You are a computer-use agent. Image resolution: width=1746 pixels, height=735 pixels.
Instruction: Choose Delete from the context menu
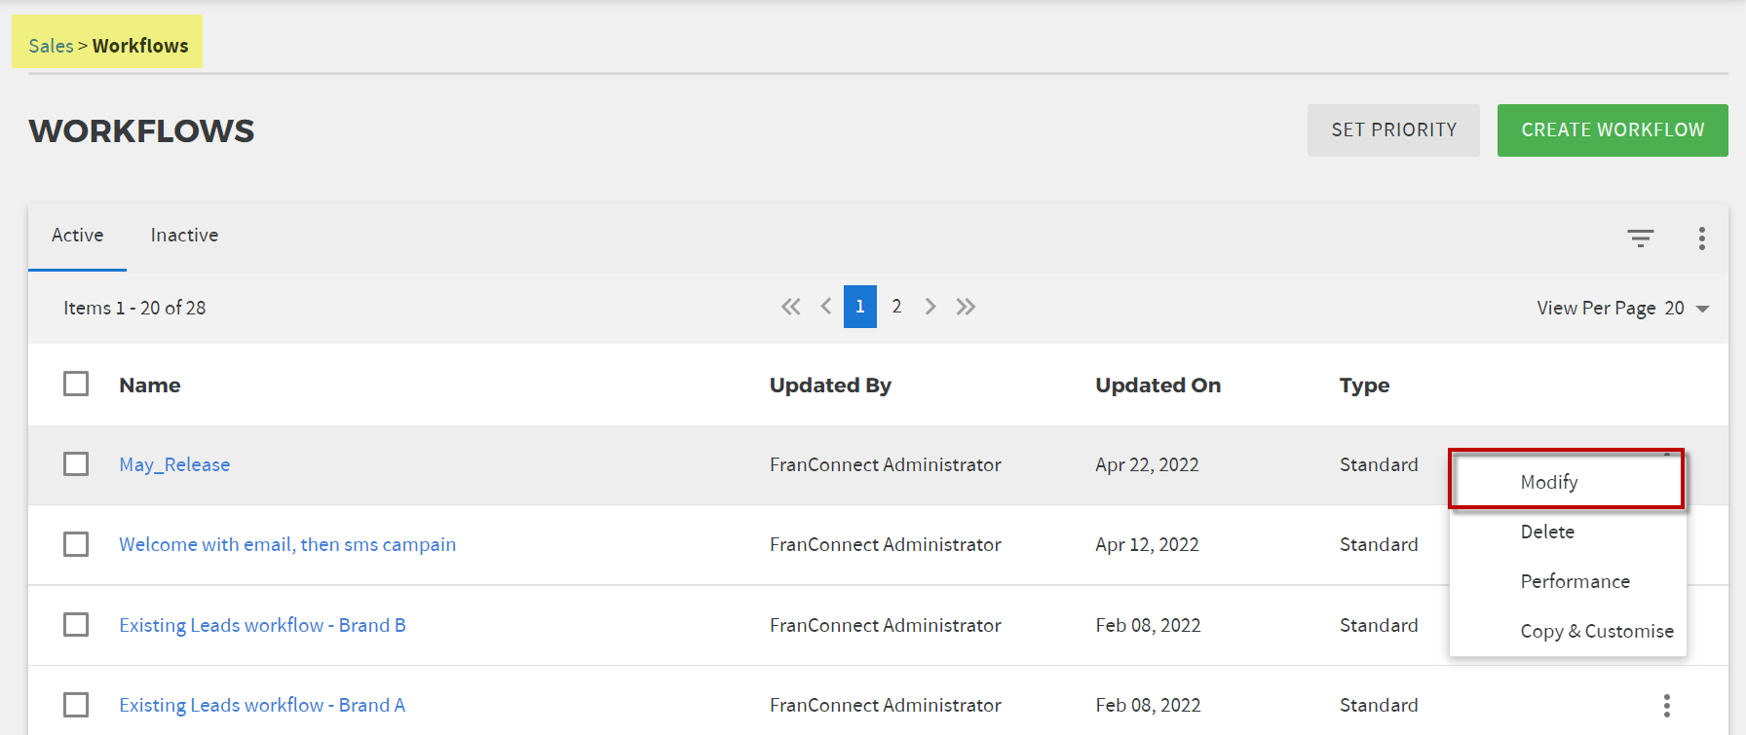pos(1567,532)
